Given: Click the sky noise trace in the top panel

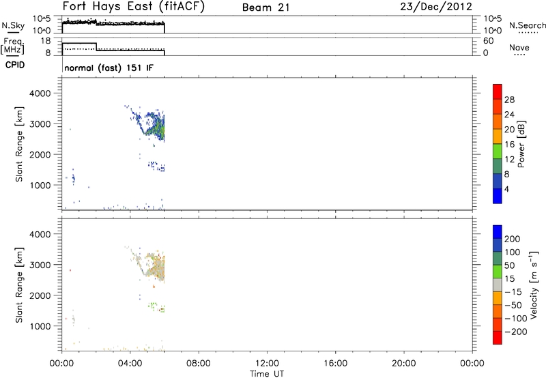Looking at the screenshot, I should tap(113, 23).
